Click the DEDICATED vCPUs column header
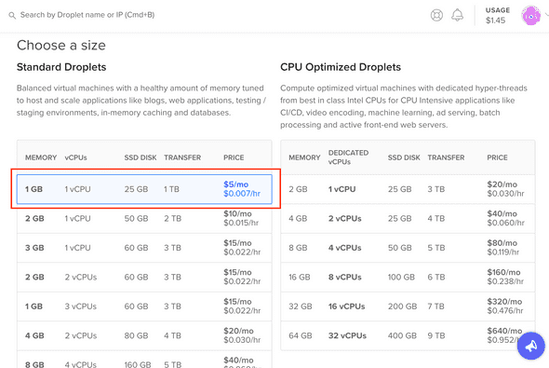549x368 pixels. (348, 157)
